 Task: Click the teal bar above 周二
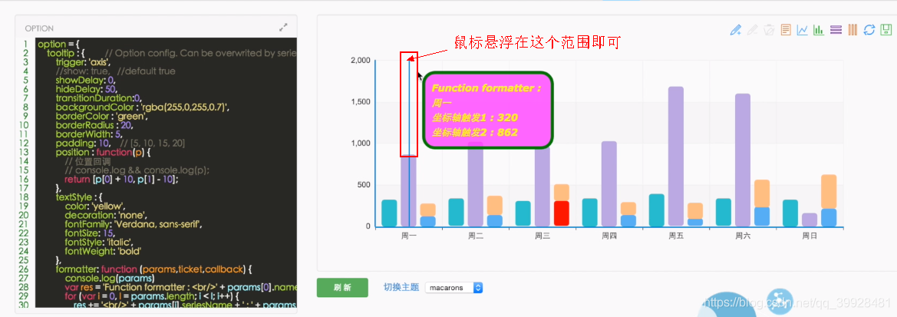tap(456, 213)
